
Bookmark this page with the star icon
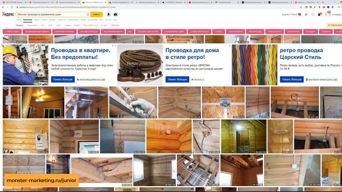click(x=301, y=7)
